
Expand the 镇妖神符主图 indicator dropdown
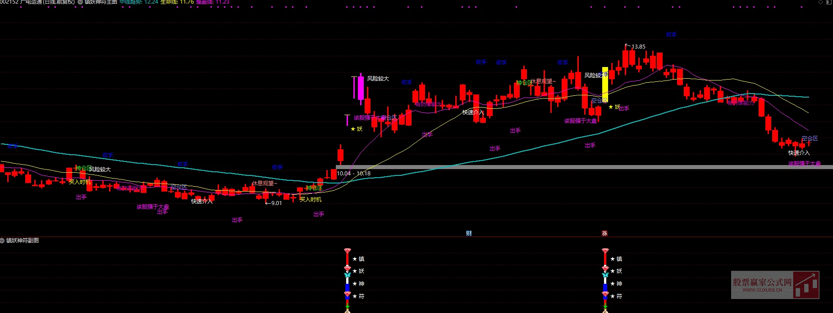click(80, 2)
